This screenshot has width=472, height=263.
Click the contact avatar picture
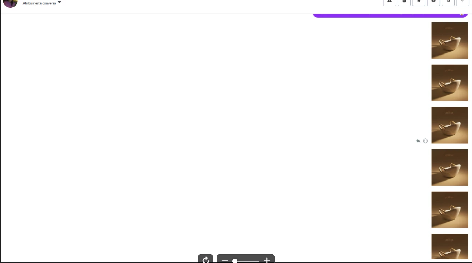click(10, 3)
